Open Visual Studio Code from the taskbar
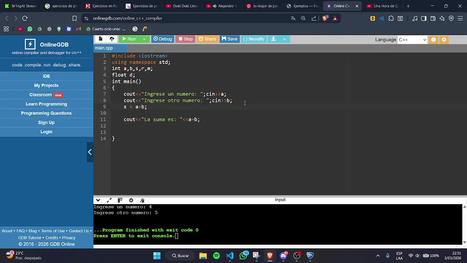The image size is (467, 263). (x=230, y=256)
